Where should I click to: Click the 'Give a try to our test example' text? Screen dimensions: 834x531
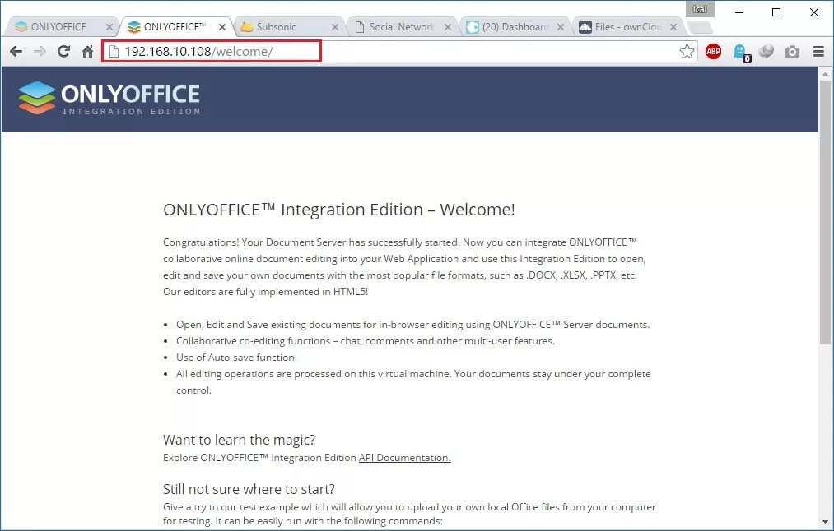coord(409,514)
